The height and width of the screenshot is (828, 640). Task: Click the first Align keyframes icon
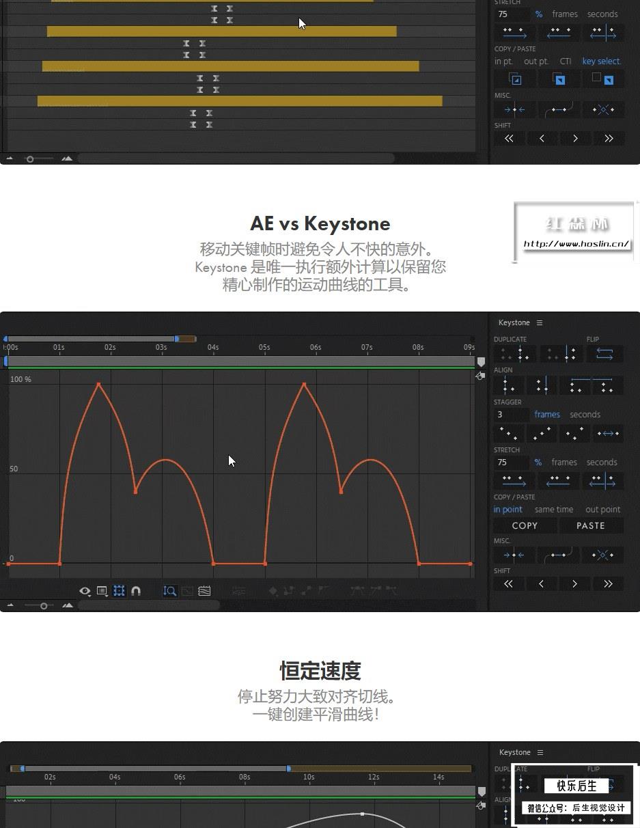(x=510, y=385)
